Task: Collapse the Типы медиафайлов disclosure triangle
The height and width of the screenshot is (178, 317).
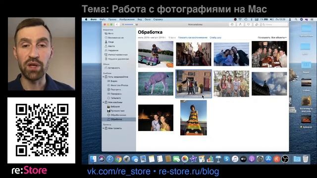Action: [104, 77]
